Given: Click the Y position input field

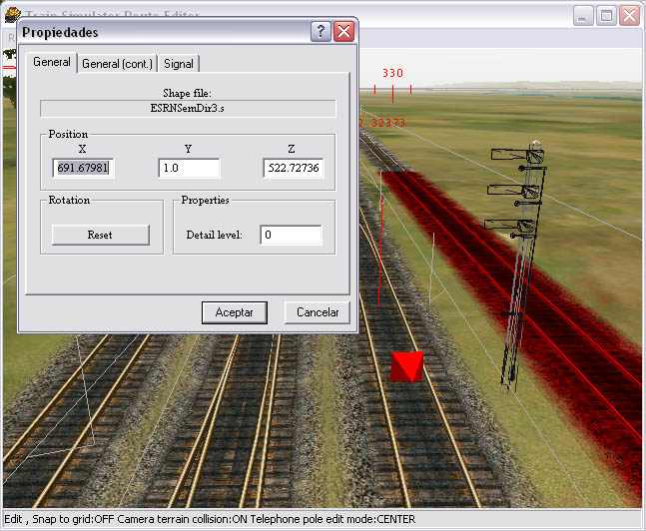Looking at the screenshot, I should coord(188,169).
